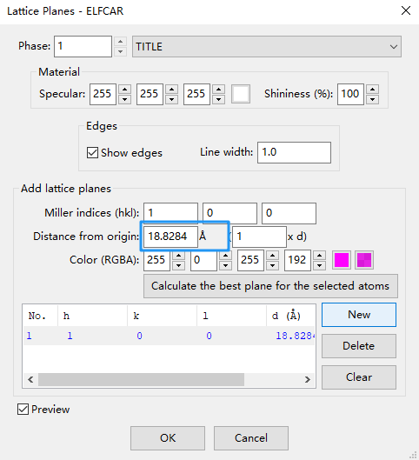Select lattice plane row 1 in list
The image size is (419, 460).
169,336
